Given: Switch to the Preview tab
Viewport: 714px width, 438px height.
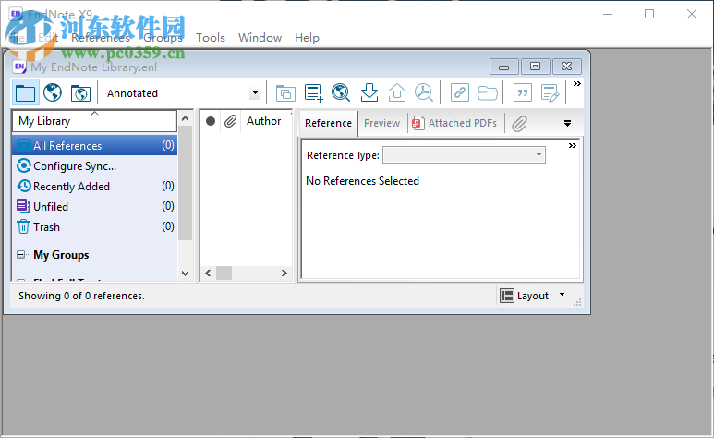Looking at the screenshot, I should 382,123.
